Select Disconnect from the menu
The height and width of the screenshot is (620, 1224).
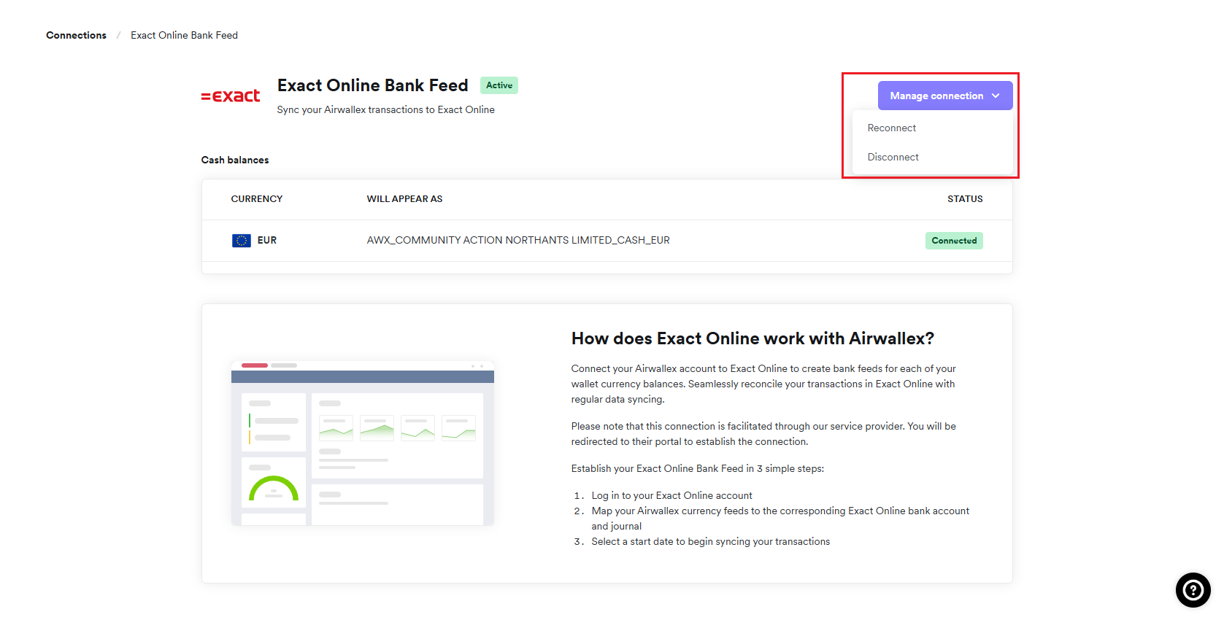893,157
